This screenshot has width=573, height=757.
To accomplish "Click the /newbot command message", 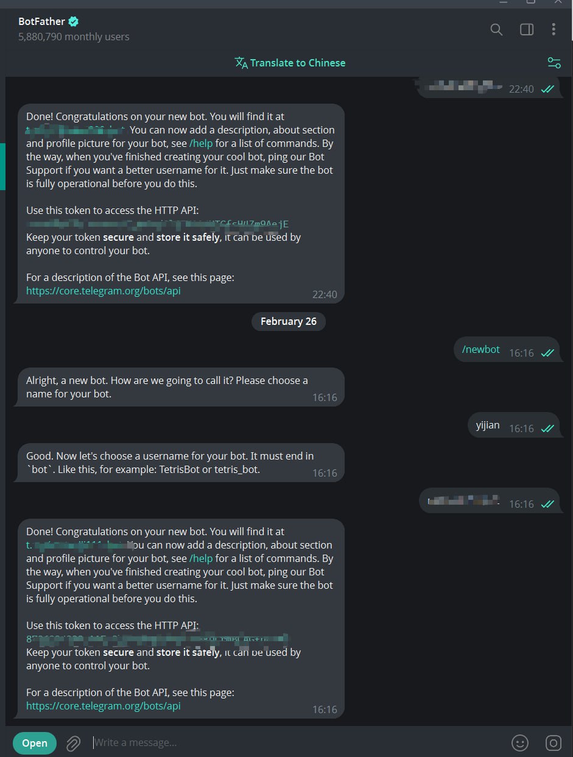I will [x=480, y=349].
